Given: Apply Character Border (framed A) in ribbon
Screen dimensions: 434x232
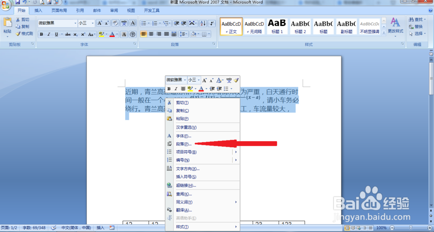Looking at the screenshot, I should (133, 23).
